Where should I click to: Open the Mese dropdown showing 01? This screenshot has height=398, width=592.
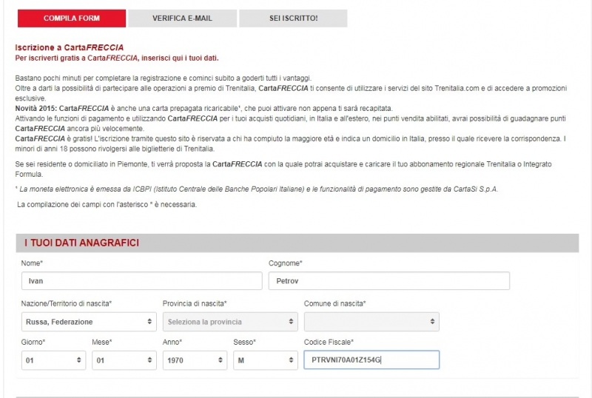click(x=124, y=360)
